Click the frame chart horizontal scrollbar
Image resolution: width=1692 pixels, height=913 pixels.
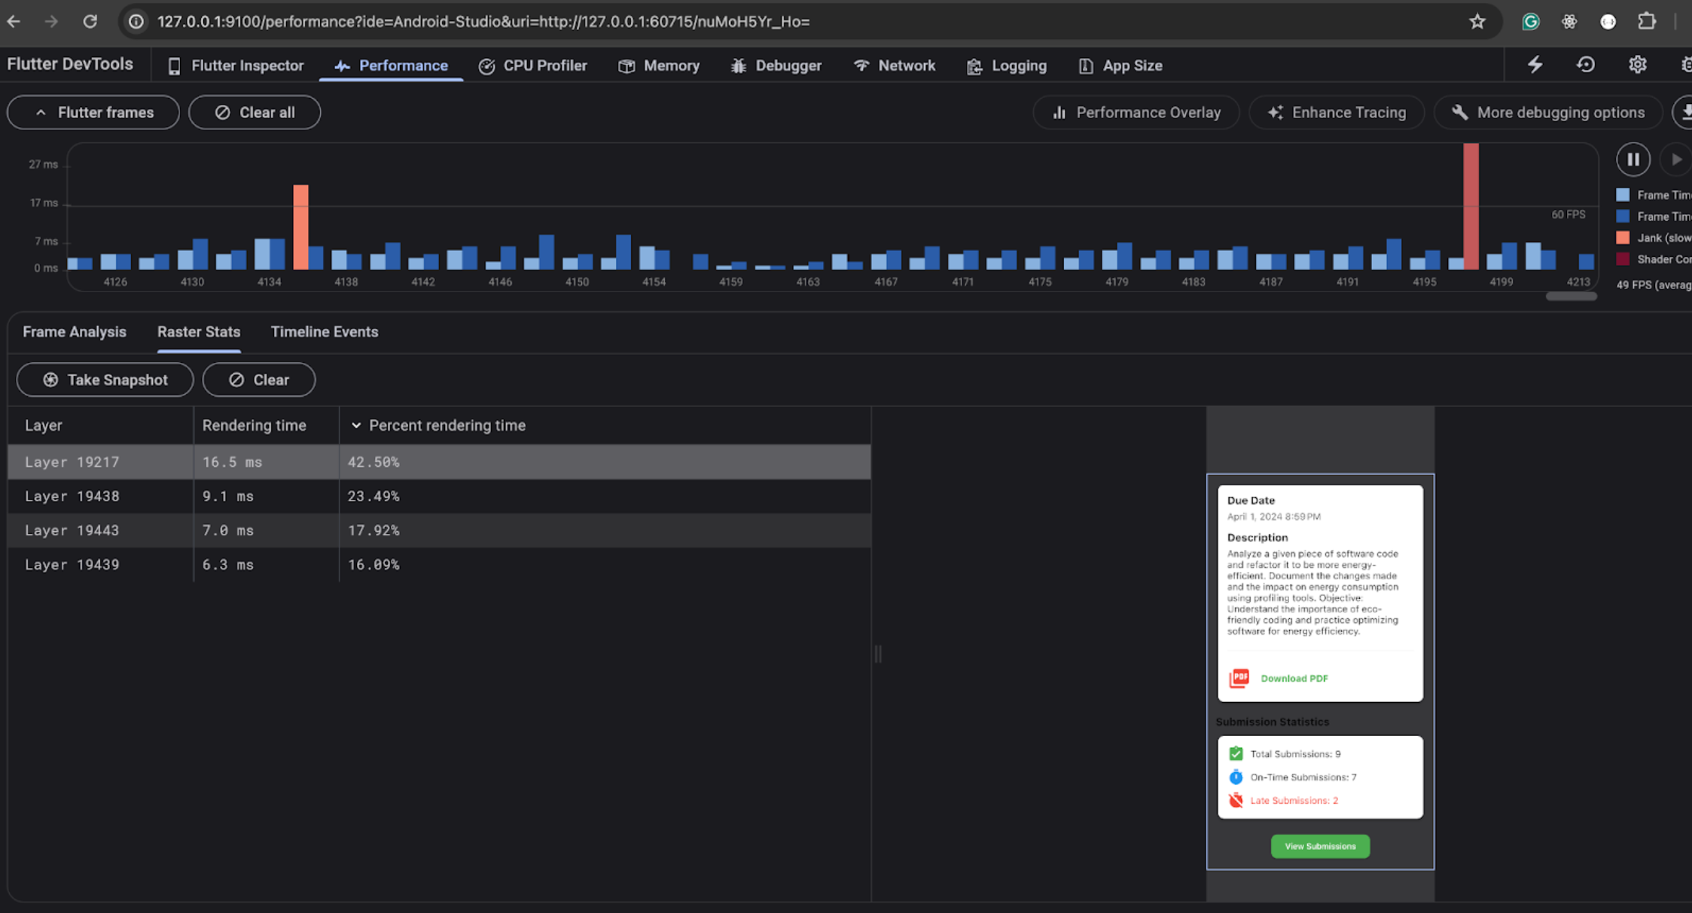coord(1572,296)
